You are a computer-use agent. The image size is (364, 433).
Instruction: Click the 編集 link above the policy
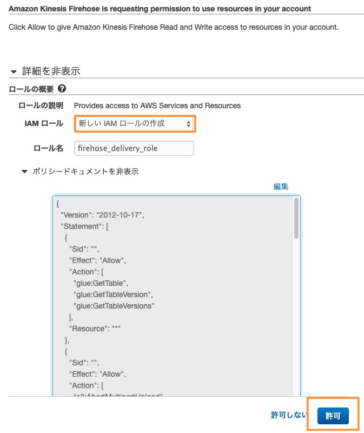click(281, 186)
